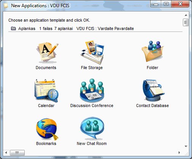Click the Discussion Conference label
The height and width of the screenshot is (159, 192).
92,105
